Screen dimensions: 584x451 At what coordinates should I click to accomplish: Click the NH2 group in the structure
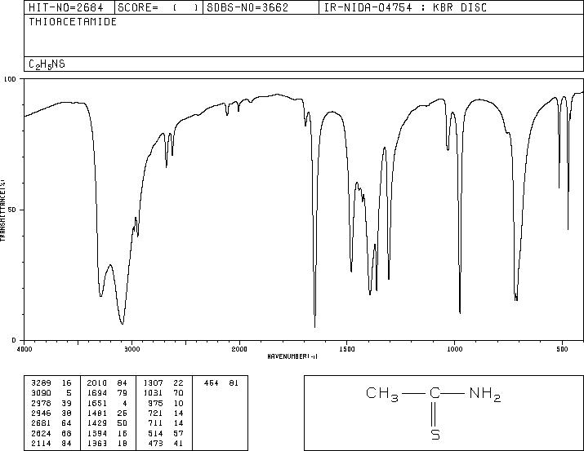(485, 394)
